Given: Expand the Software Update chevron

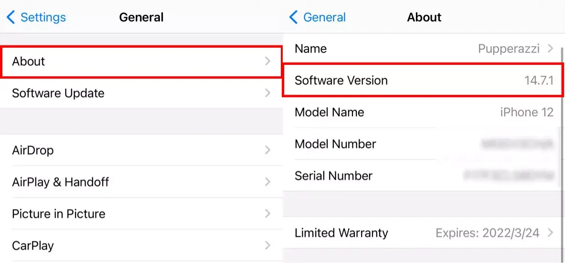Looking at the screenshot, I should [x=268, y=93].
